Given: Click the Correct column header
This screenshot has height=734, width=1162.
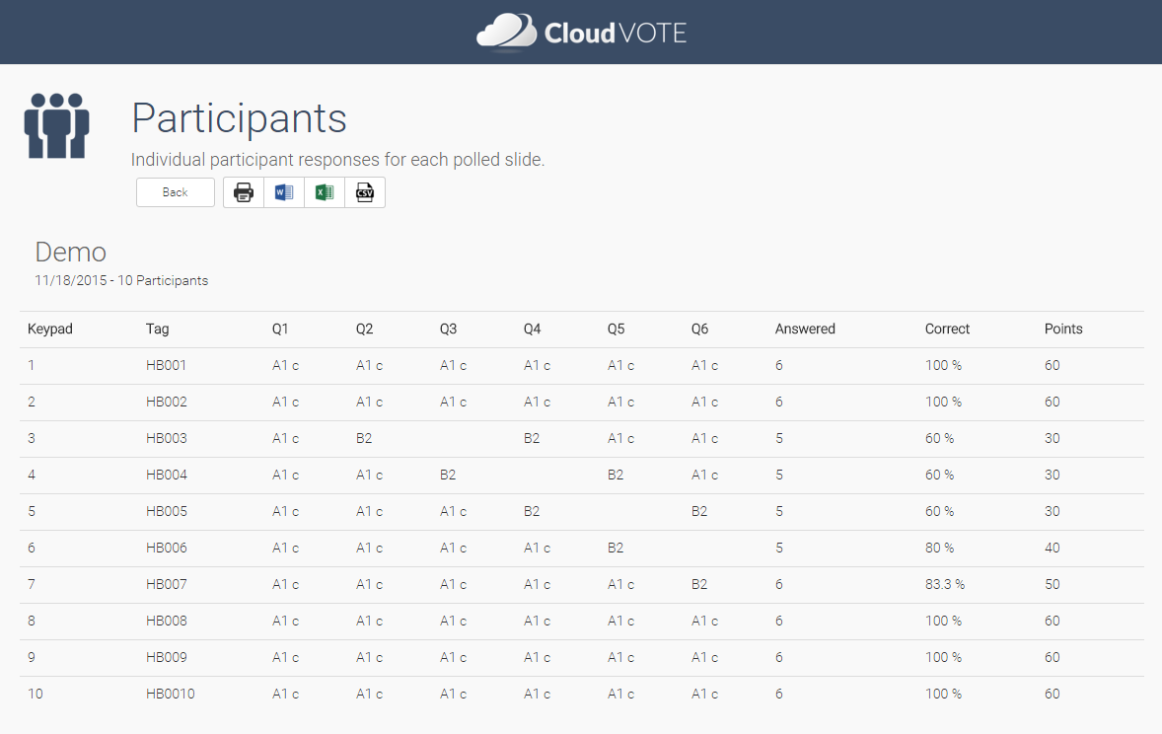Looking at the screenshot, I should coord(947,329).
